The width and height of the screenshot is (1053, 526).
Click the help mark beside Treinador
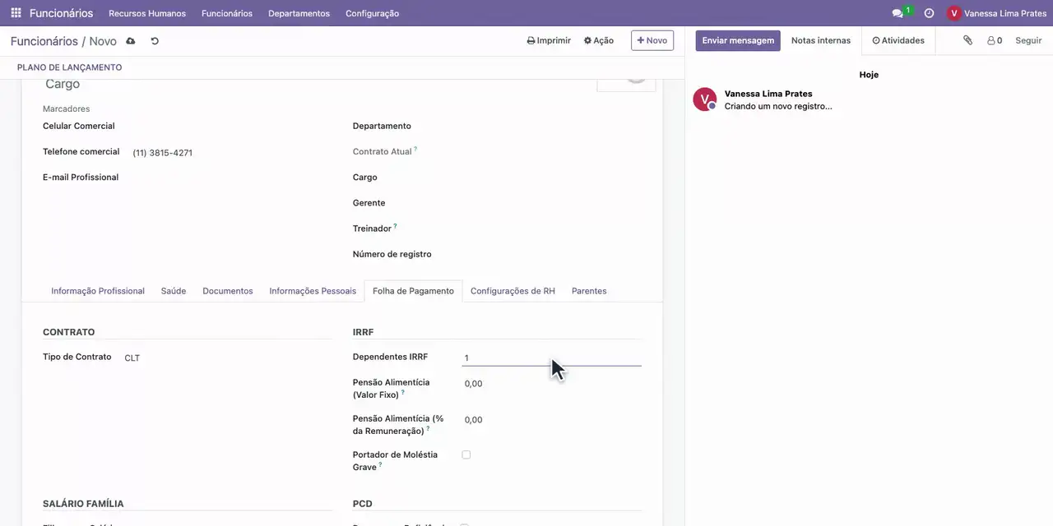(x=395, y=226)
